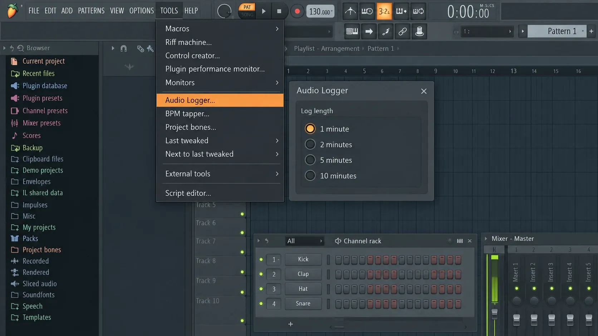
Task: Click the Snare channel button
Action: [x=303, y=304]
